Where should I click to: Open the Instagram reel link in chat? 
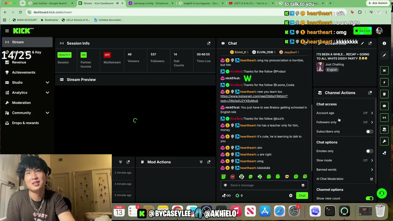254,99
